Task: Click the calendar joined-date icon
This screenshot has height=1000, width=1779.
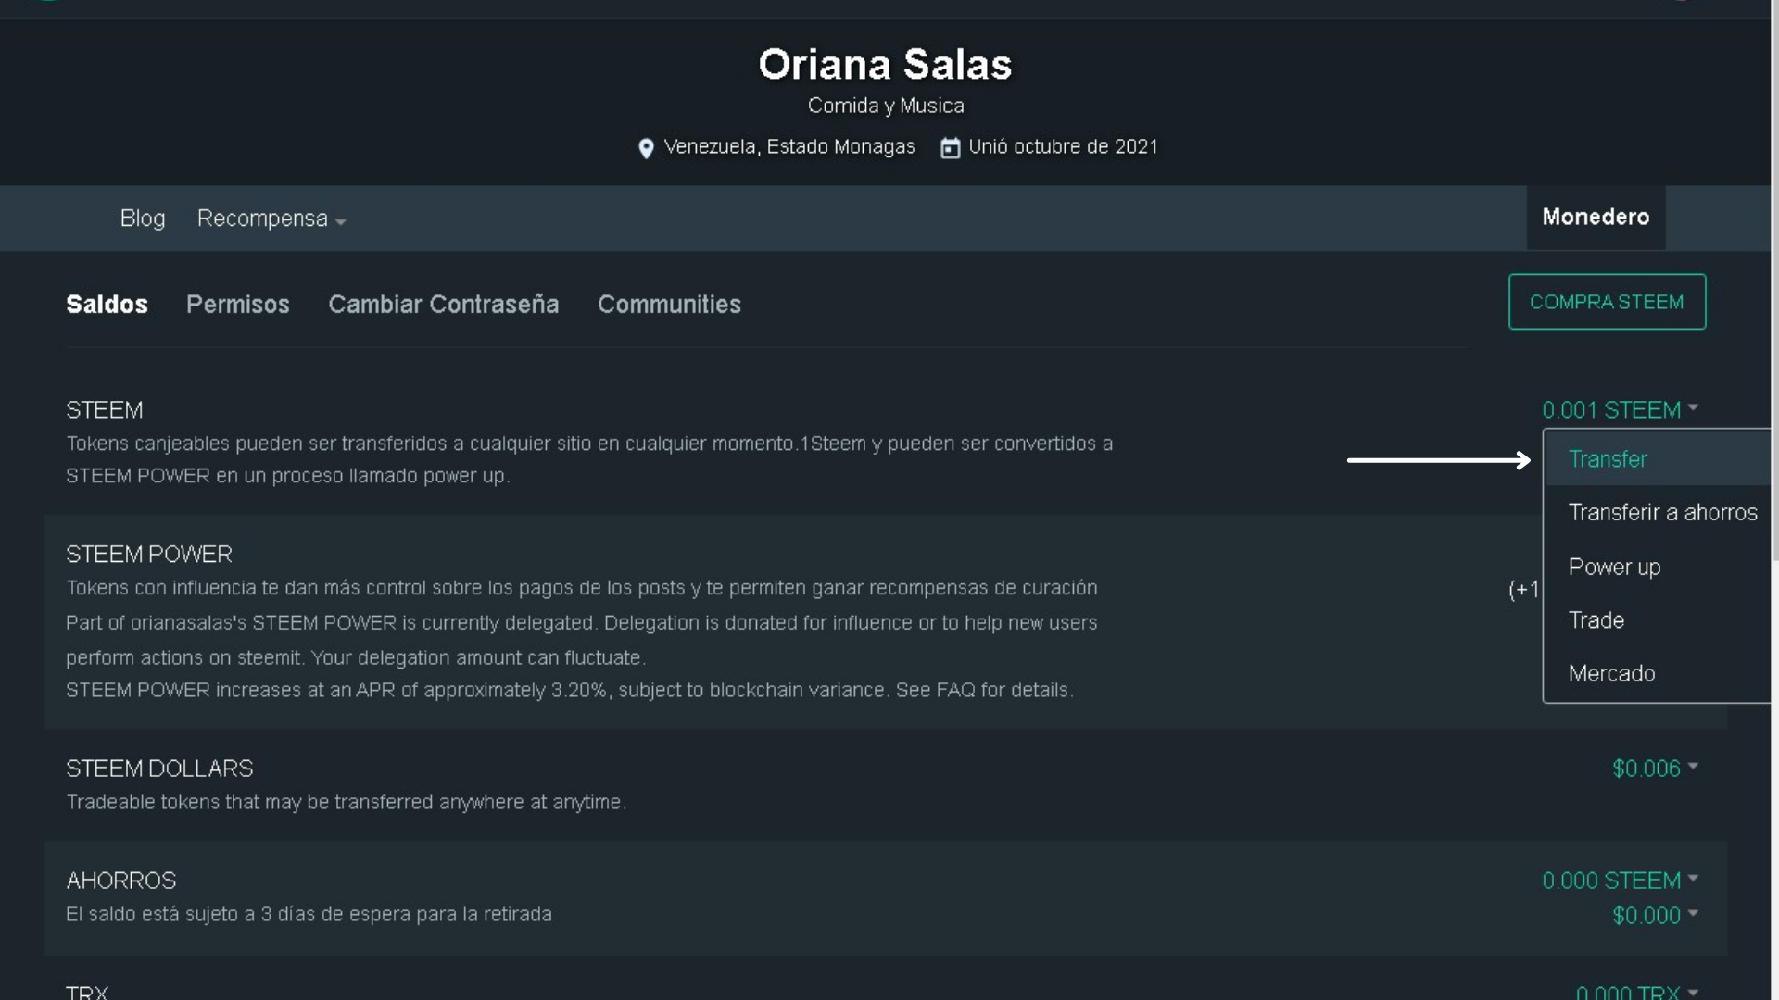Action: tap(950, 148)
